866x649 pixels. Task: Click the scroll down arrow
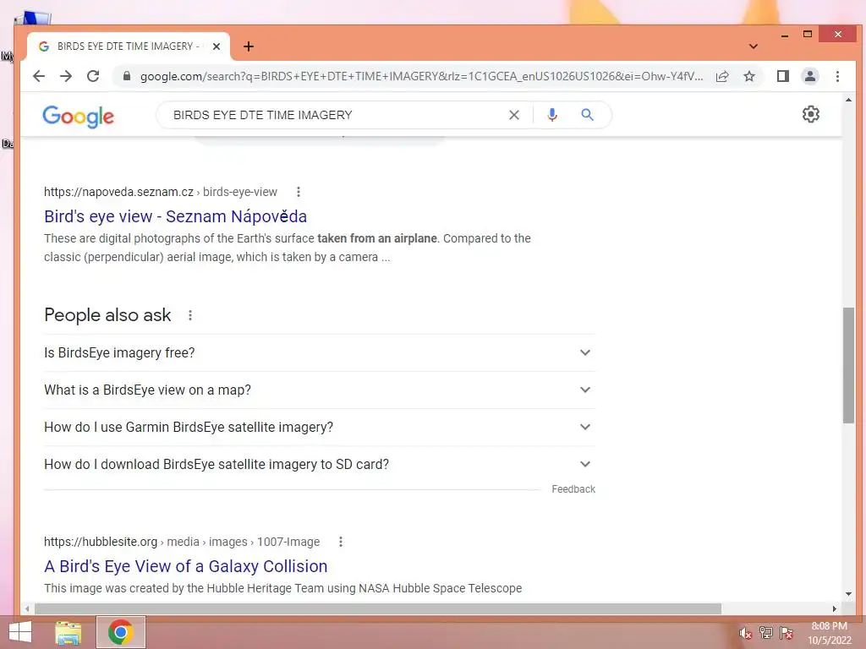click(x=848, y=594)
